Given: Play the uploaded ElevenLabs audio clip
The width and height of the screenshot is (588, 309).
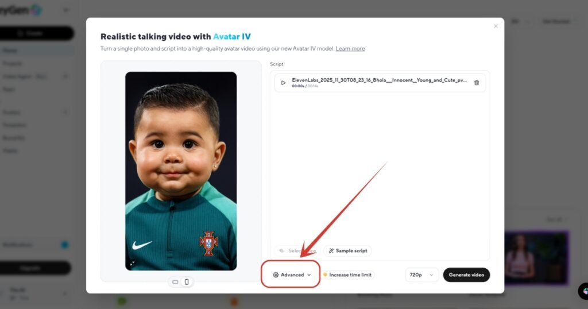Looking at the screenshot, I should coord(283,83).
